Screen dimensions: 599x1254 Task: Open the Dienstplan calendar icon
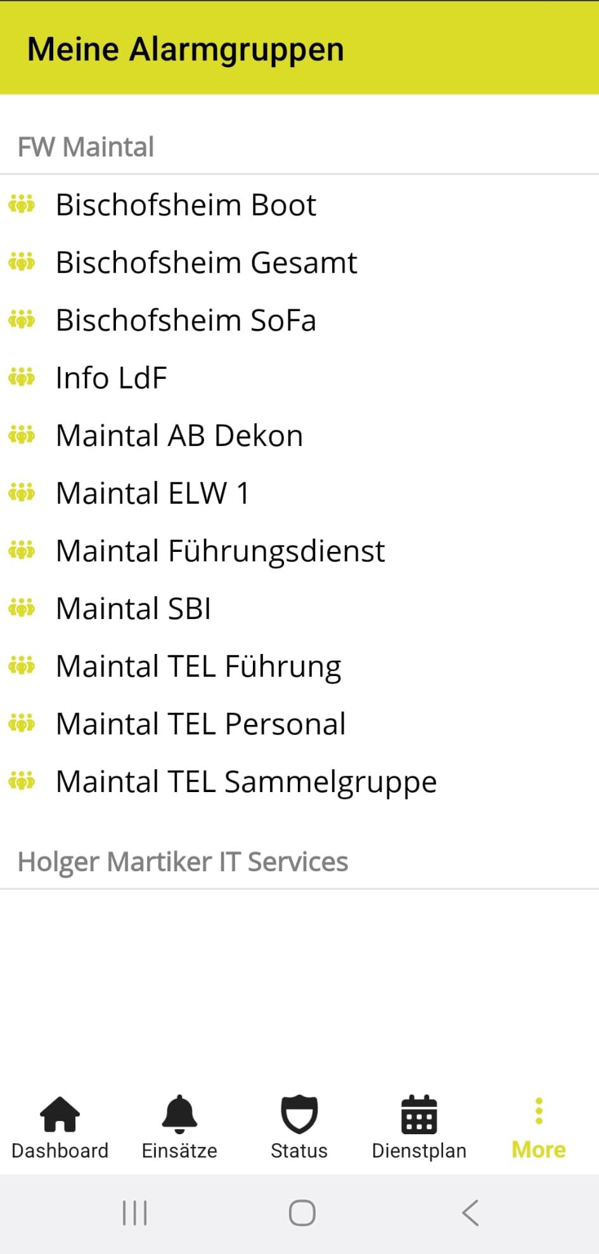pyautogui.click(x=419, y=1115)
